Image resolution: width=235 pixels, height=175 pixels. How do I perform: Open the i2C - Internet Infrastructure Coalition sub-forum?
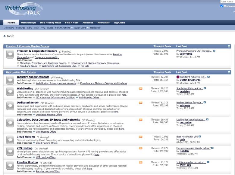coord(55,97)
